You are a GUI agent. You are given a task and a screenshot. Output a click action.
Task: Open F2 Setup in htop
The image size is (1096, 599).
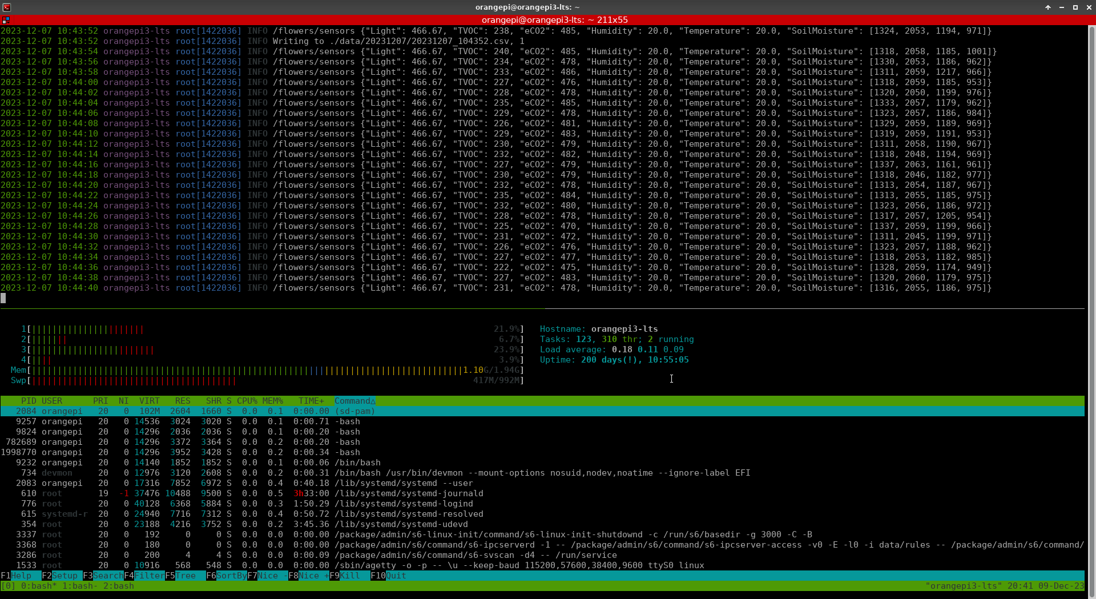tap(59, 576)
